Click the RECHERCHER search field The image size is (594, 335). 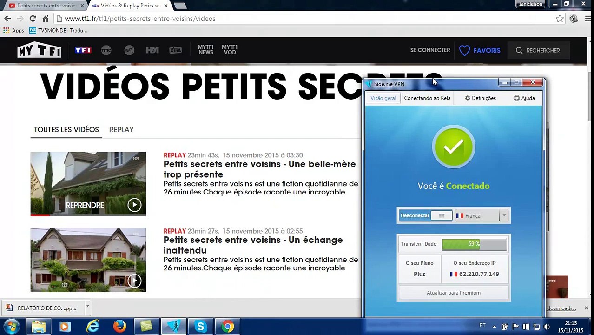pos(538,50)
